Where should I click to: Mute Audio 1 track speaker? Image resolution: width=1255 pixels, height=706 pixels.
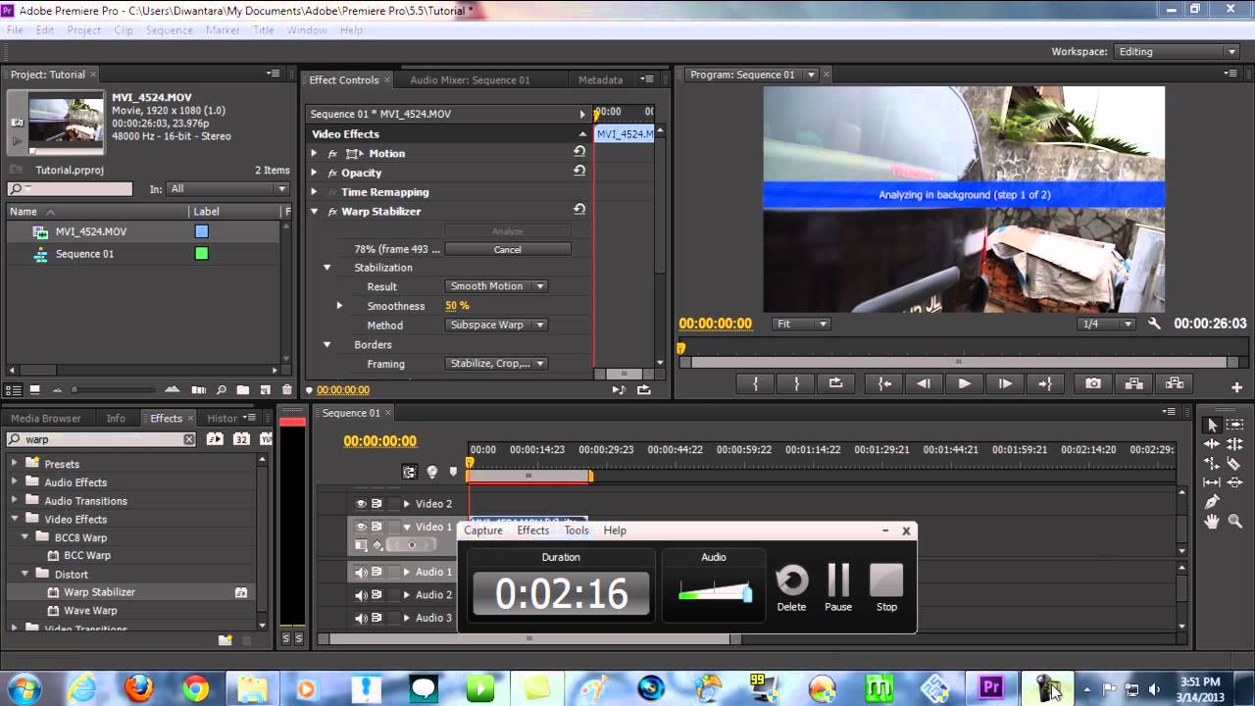coord(361,572)
